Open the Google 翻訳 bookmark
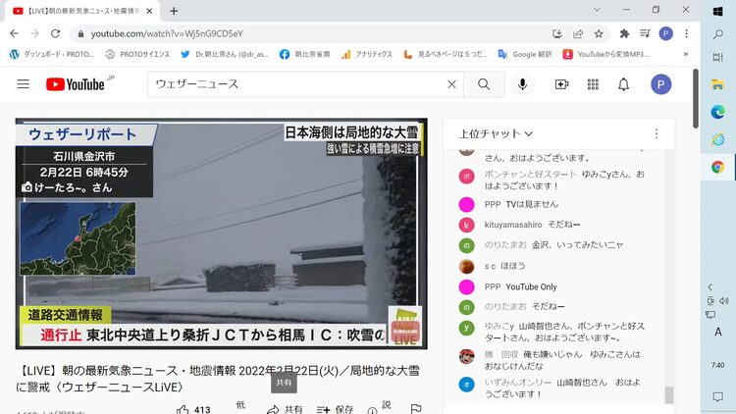Screen dimensions: 736x414 (x=525, y=54)
